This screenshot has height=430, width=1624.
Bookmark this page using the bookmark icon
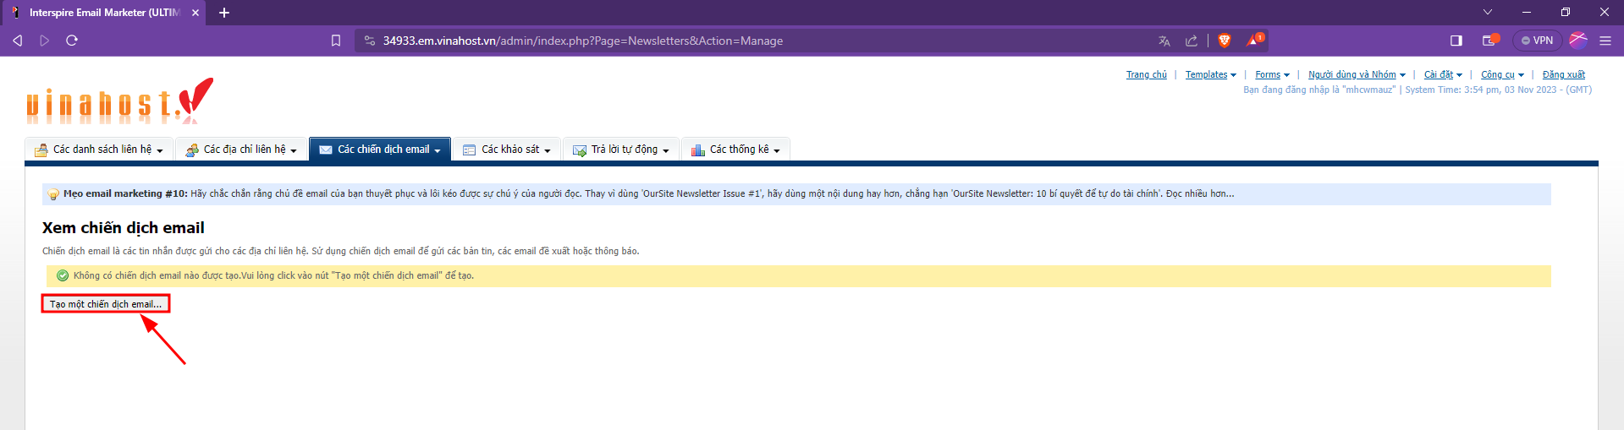tap(336, 41)
